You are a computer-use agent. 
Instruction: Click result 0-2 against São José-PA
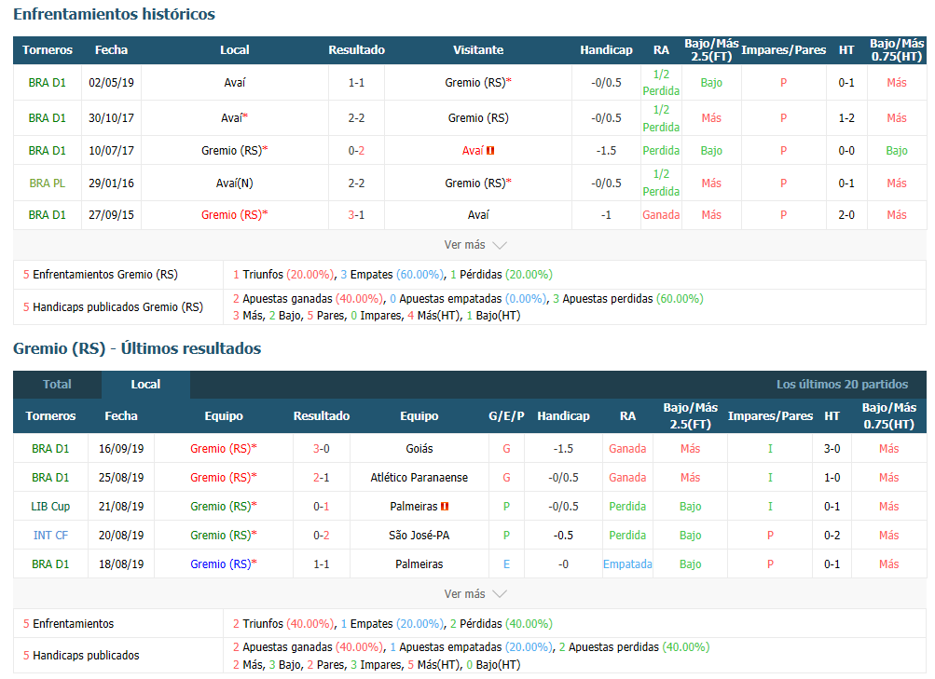click(322, 535)
